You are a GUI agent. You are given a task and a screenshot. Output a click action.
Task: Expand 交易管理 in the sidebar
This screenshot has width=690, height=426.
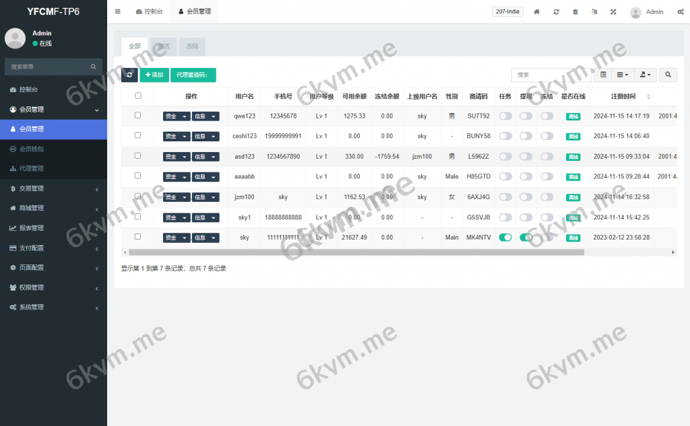click(53, 188)
